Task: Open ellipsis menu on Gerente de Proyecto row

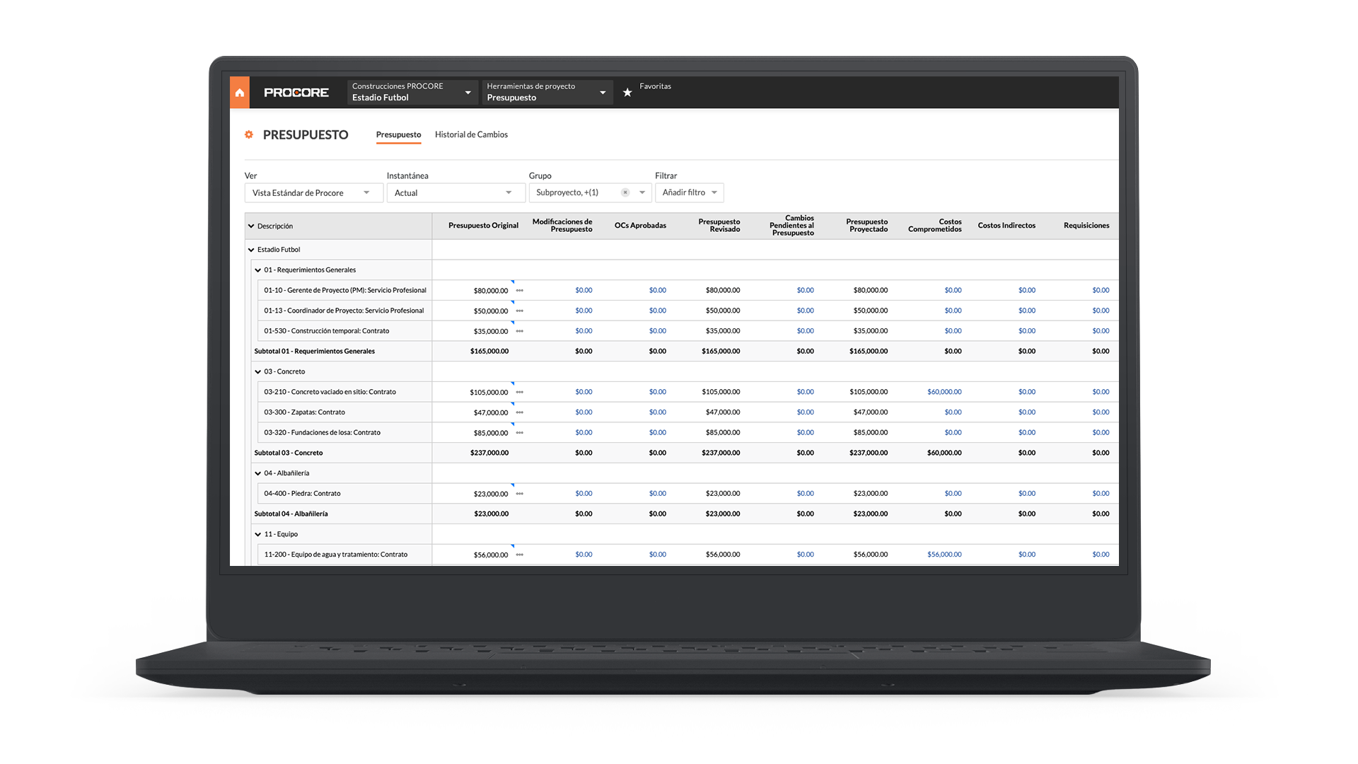Action: pyautogui.click(x=520, y=290)
